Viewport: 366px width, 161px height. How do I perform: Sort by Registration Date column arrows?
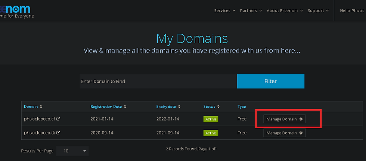(125, 107)
